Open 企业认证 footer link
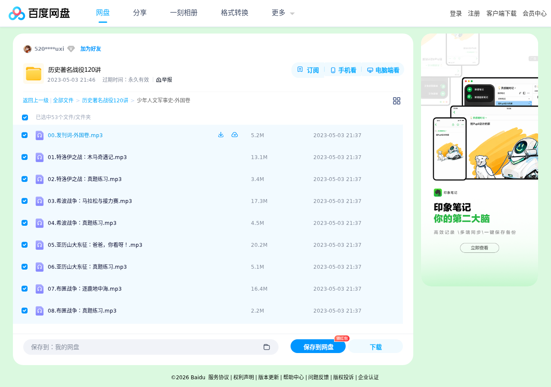551x387 pixels. tap(368, 377)
